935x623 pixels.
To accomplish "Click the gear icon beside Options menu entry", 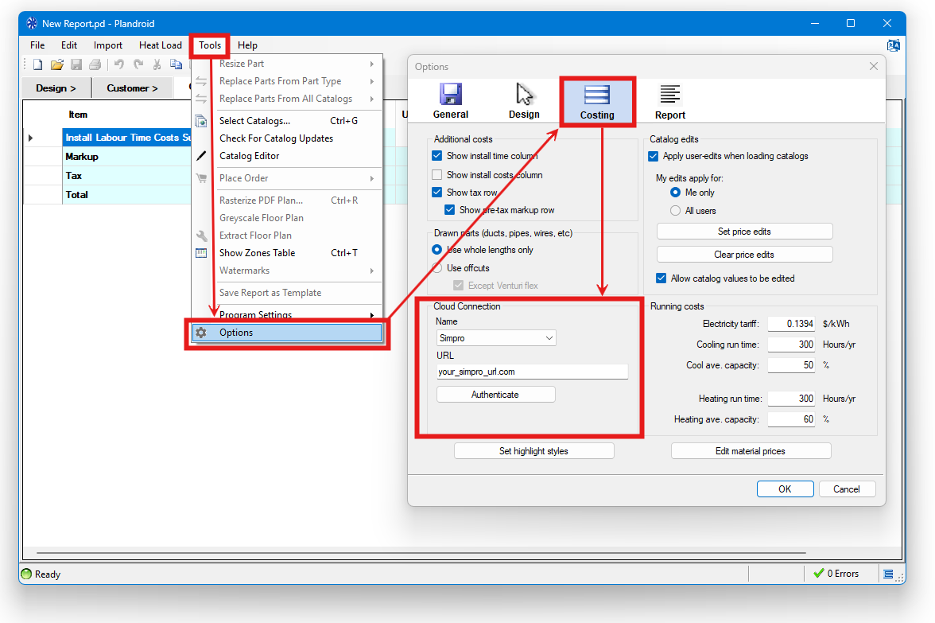I will 201,332.
